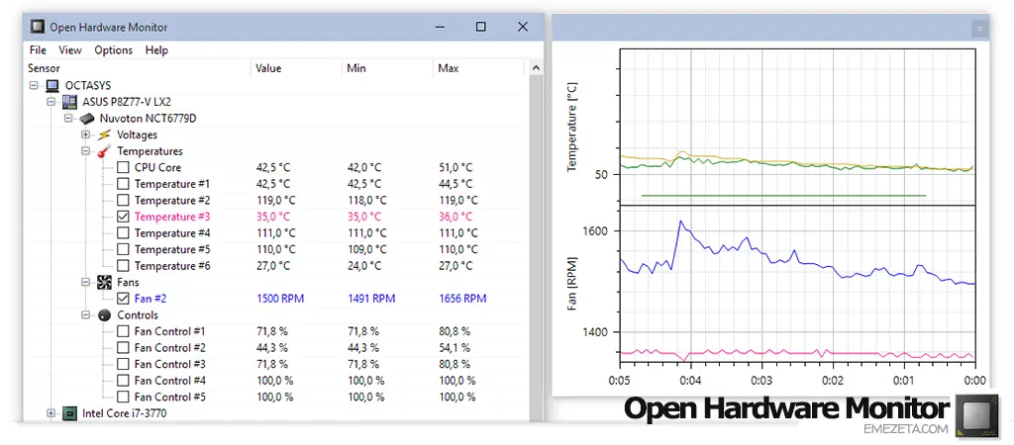Open the View menu
The width and height of the screenshot is (1014, 445).
pos(70,49)
